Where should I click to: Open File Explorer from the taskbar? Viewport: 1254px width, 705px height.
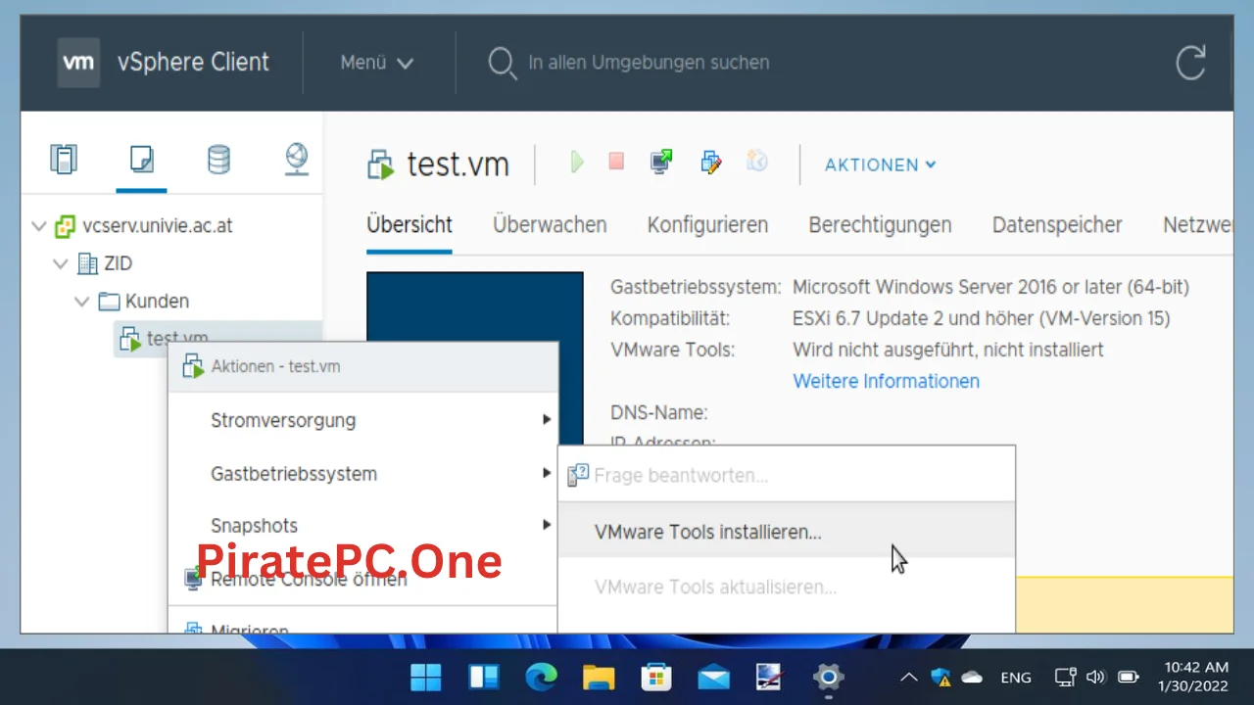[x=598, y=677]
